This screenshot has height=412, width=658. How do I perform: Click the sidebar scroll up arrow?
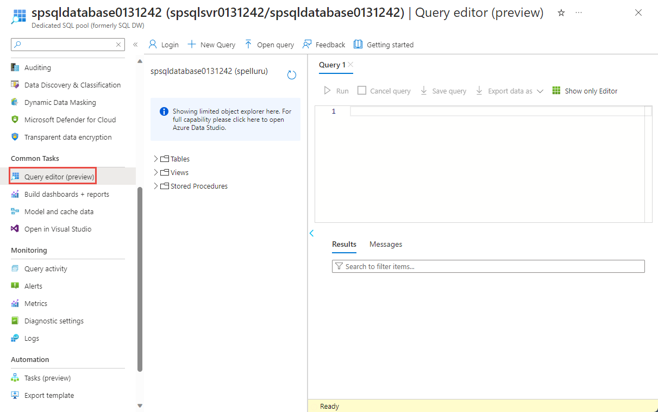coord(140,61)
